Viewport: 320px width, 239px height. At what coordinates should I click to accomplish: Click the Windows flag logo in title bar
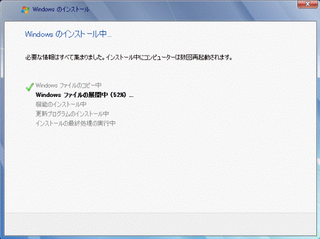[x=26, y=10]
